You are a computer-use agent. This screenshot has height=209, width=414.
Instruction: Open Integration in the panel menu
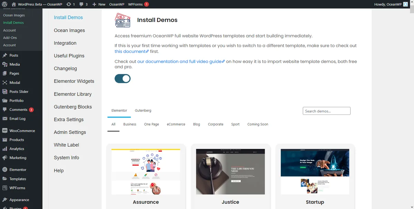click(x=65, y=43)
